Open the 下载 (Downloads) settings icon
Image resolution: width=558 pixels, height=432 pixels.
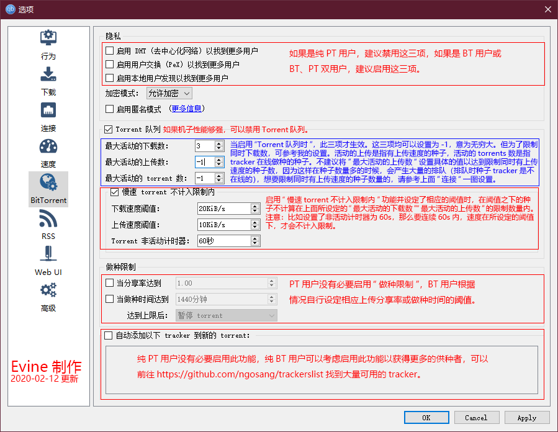coord(48,74)
